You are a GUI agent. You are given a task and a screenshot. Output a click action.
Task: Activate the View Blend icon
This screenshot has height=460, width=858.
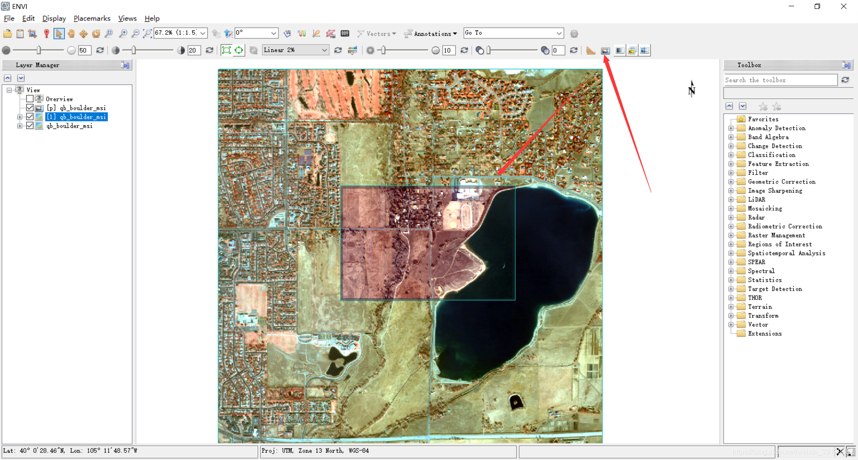tap(619, 50)
